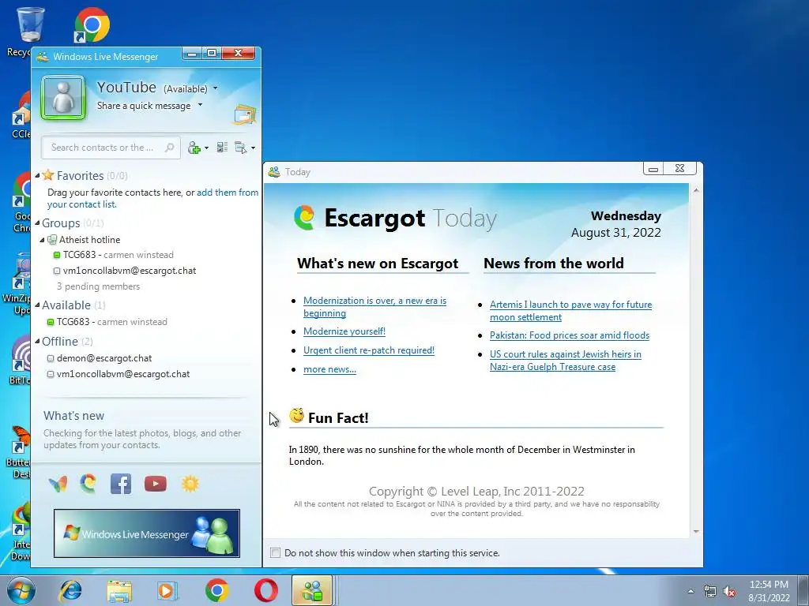Launch Chrome from the taskbar
809x606 pixels.
[x=217, y=590]
